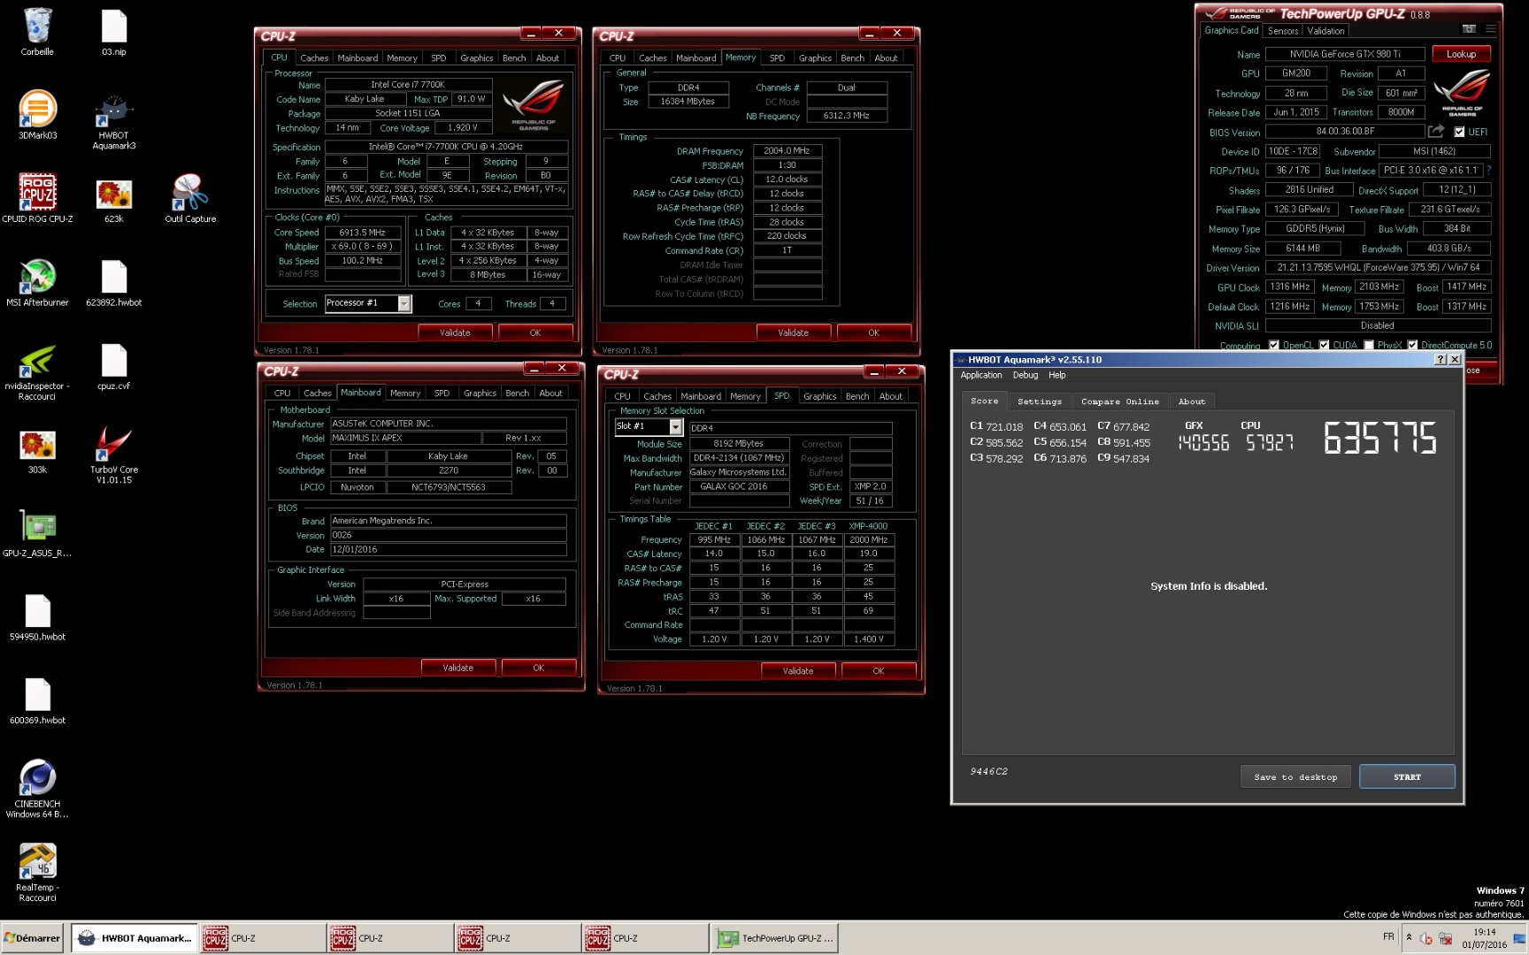Select the 600369.hwbot file icon
This screenshot has width=1529, height=955.
tap(37, 700)
